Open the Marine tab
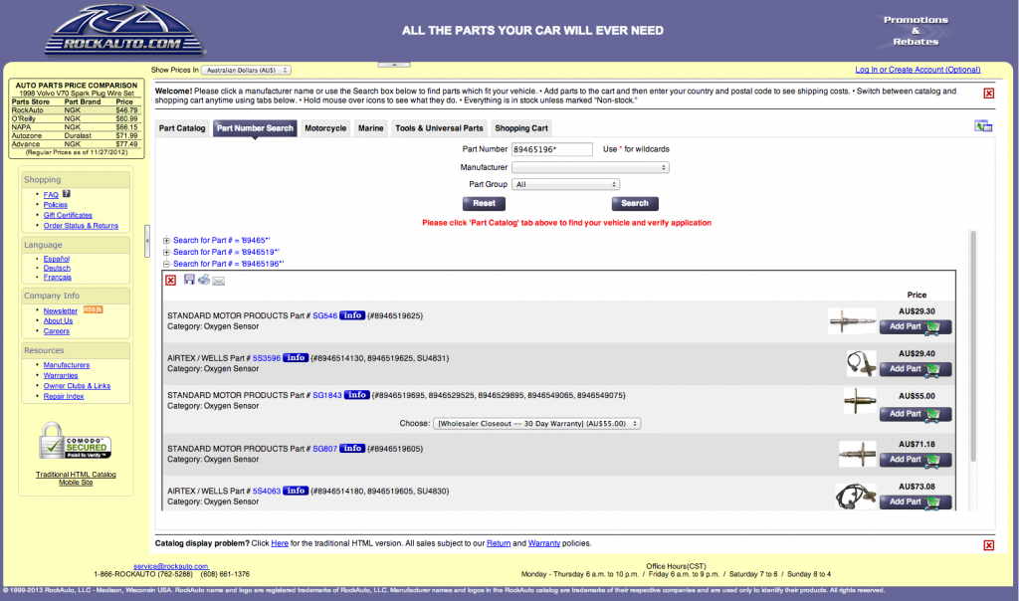 click(370, 128)
